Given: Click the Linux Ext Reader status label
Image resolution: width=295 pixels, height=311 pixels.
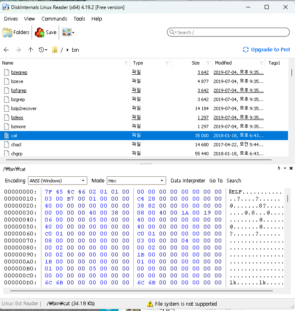Looking at the screenshot, I should [20, 304].
